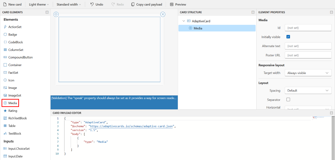
Task: Click the CodeBlock braces icon
Action: tap(5, 42)
